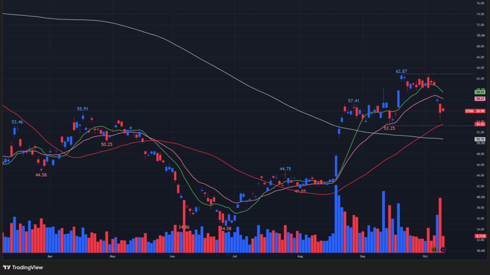Viewport: 490px width, 275px height.
Task: Click the 44.75 pivot high label
Action: pos(285,169)
